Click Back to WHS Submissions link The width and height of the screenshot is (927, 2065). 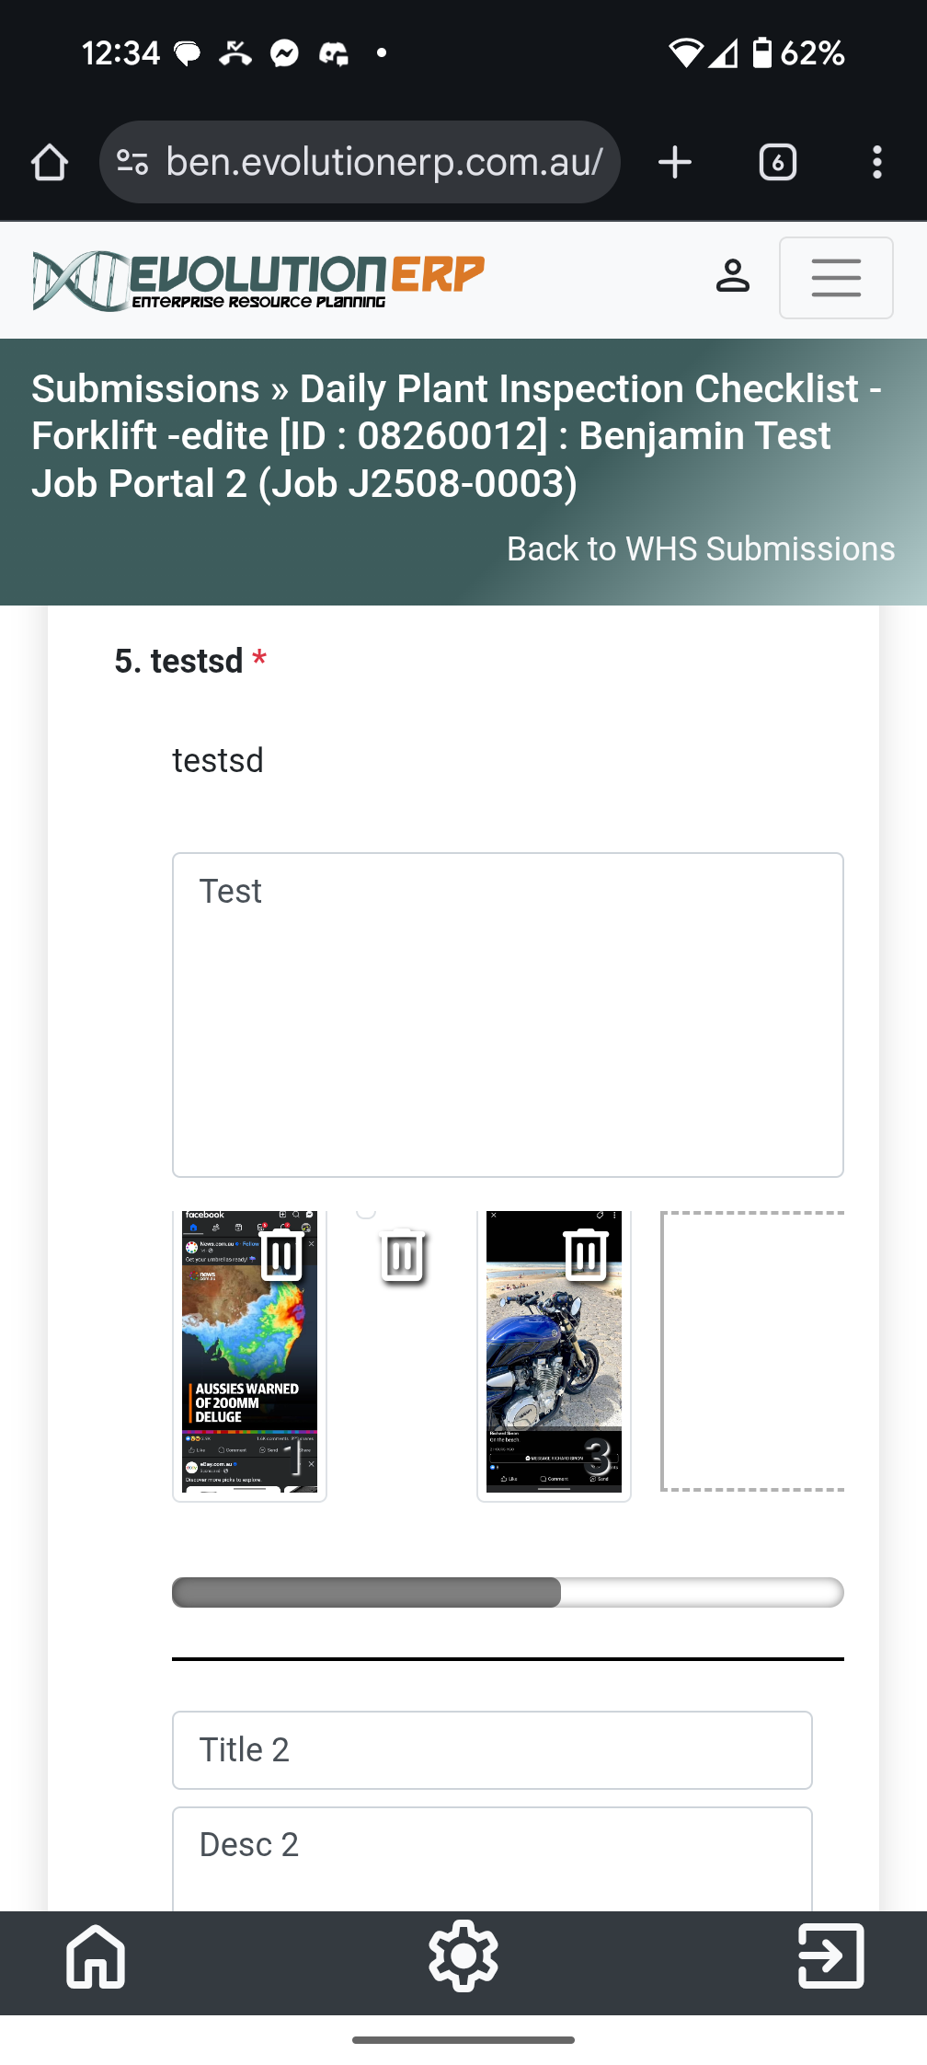coord(700,548)
